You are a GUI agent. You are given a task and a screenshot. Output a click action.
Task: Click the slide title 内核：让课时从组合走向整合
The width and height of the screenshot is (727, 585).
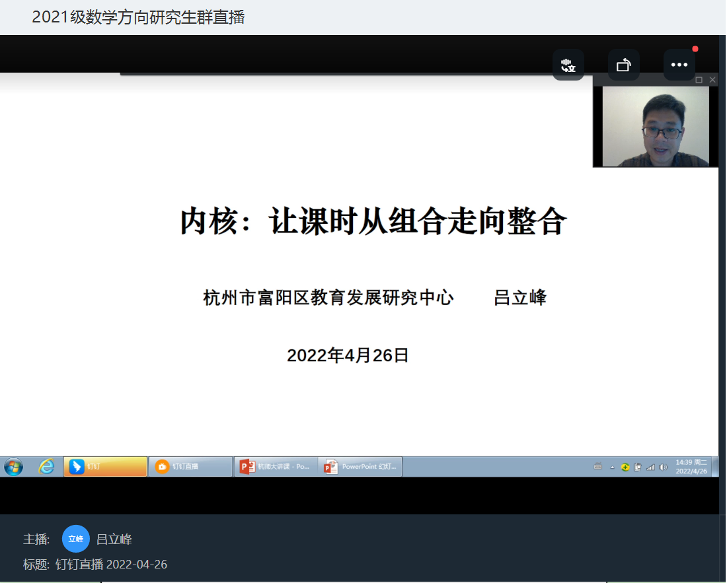373,221
